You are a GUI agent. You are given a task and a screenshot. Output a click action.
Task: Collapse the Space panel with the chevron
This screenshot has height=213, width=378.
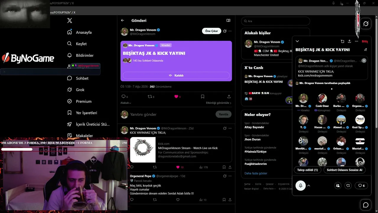point(297,41)
